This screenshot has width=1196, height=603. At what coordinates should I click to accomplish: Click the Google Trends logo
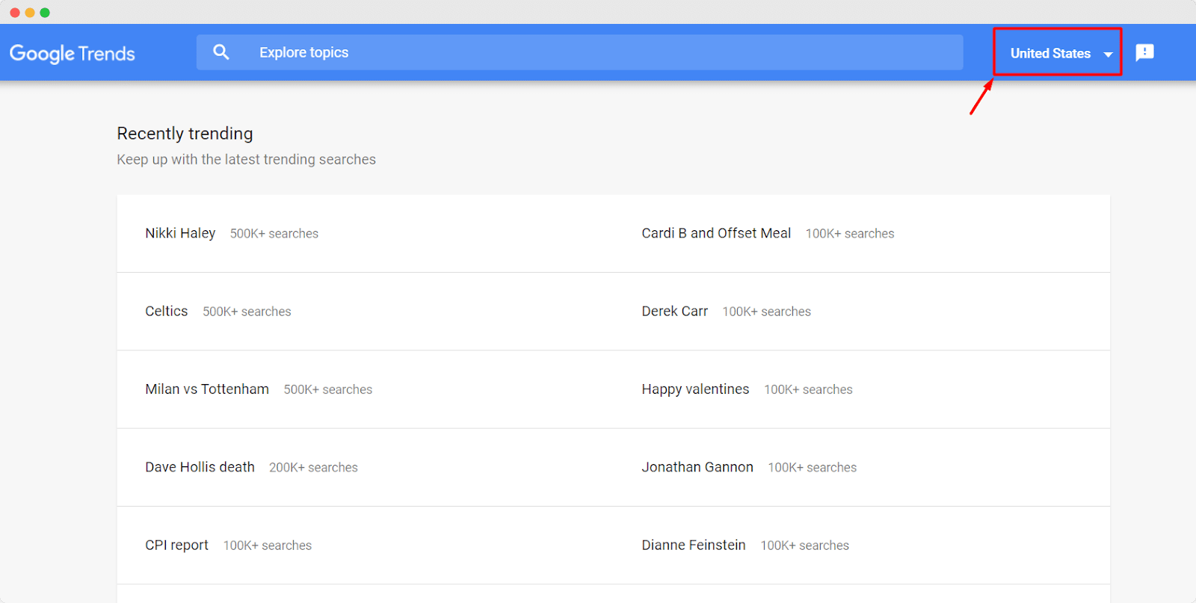(x=72, y=53)
